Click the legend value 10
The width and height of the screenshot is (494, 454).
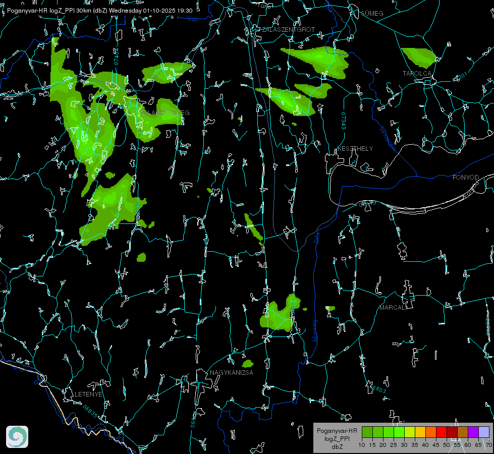(x=362, y=445)
